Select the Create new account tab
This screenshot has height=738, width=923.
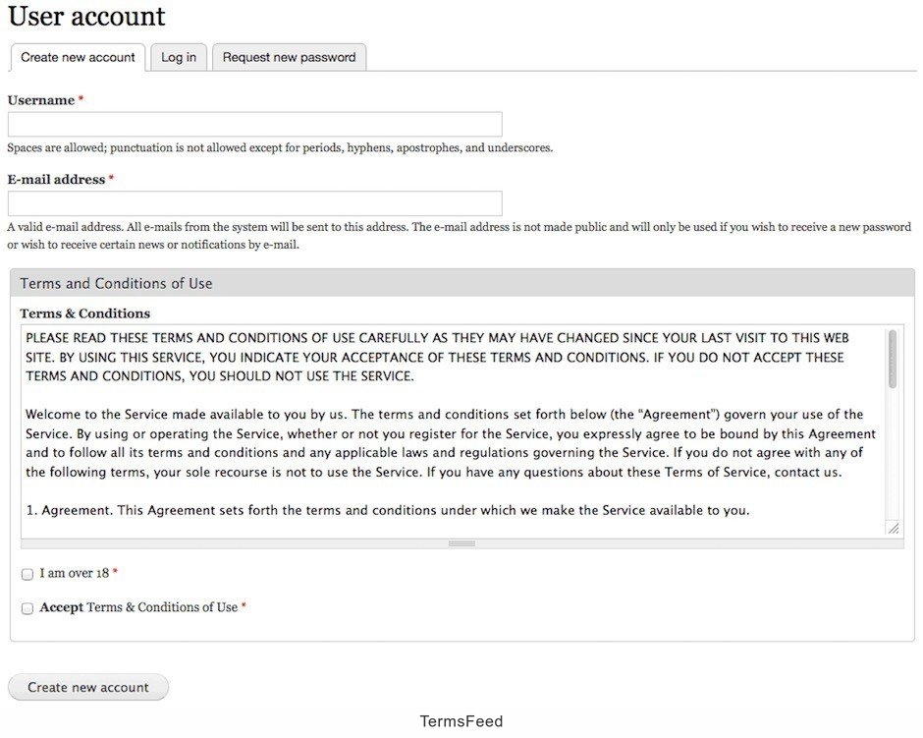[78, 57]
